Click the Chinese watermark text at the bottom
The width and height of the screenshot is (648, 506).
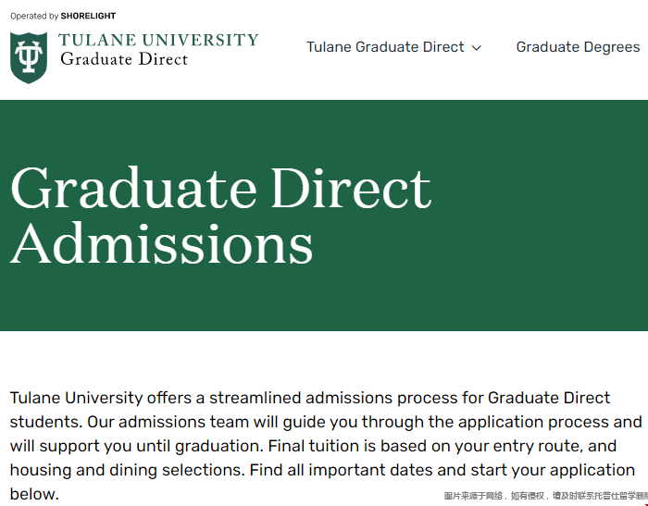point(546,496)
